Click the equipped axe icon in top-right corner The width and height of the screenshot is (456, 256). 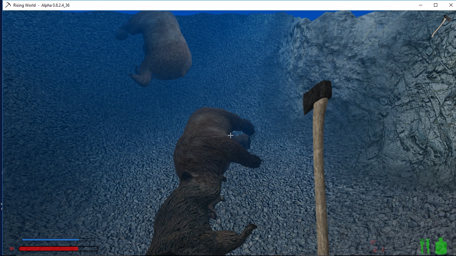(x=441, y=25)
